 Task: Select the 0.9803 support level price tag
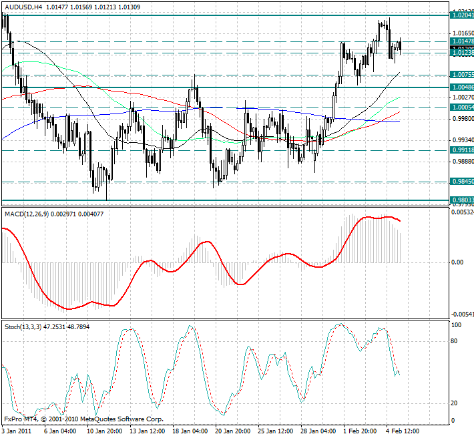click(x=462, y=200)
